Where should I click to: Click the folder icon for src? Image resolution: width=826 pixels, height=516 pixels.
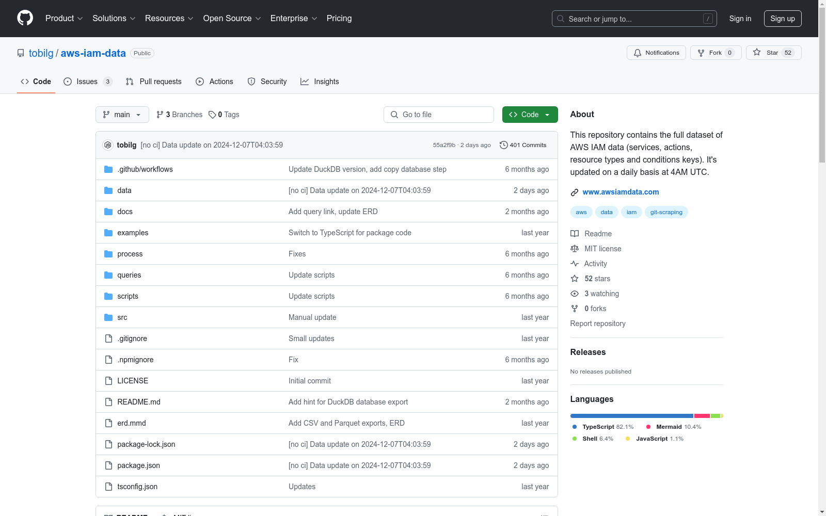coord(108,317)
